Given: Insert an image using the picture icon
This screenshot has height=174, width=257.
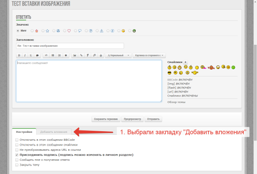Looking at the screenshot, I should coord(74,55).
